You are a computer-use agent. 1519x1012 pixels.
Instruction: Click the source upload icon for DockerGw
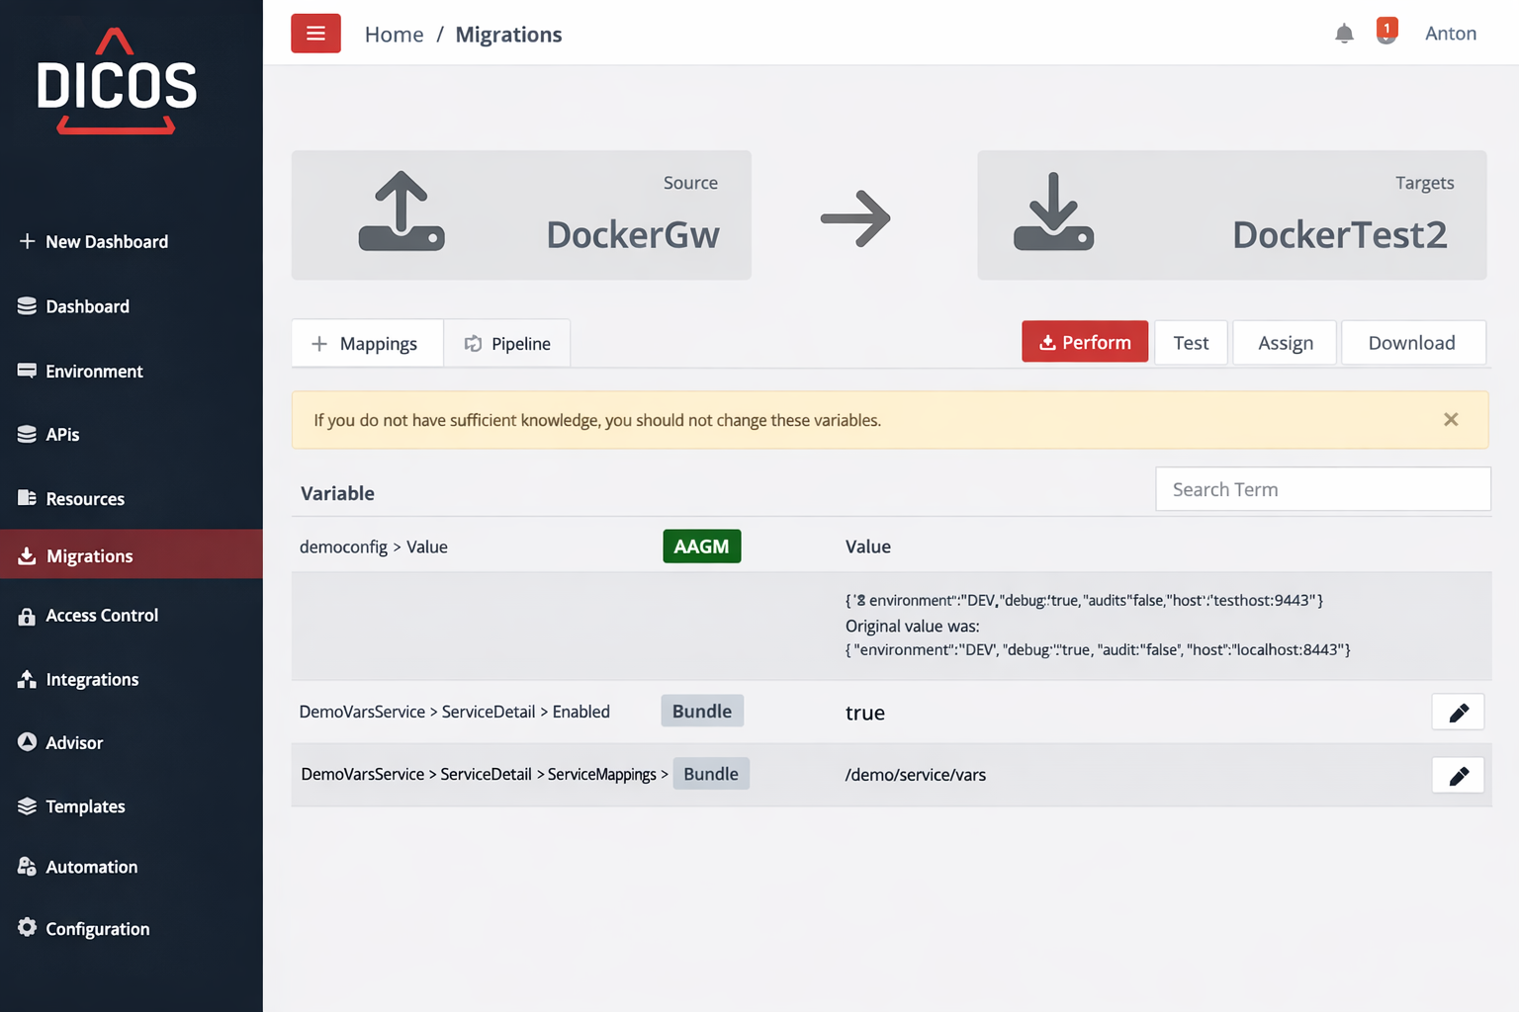pyautogui.click(x=402, y=212)
